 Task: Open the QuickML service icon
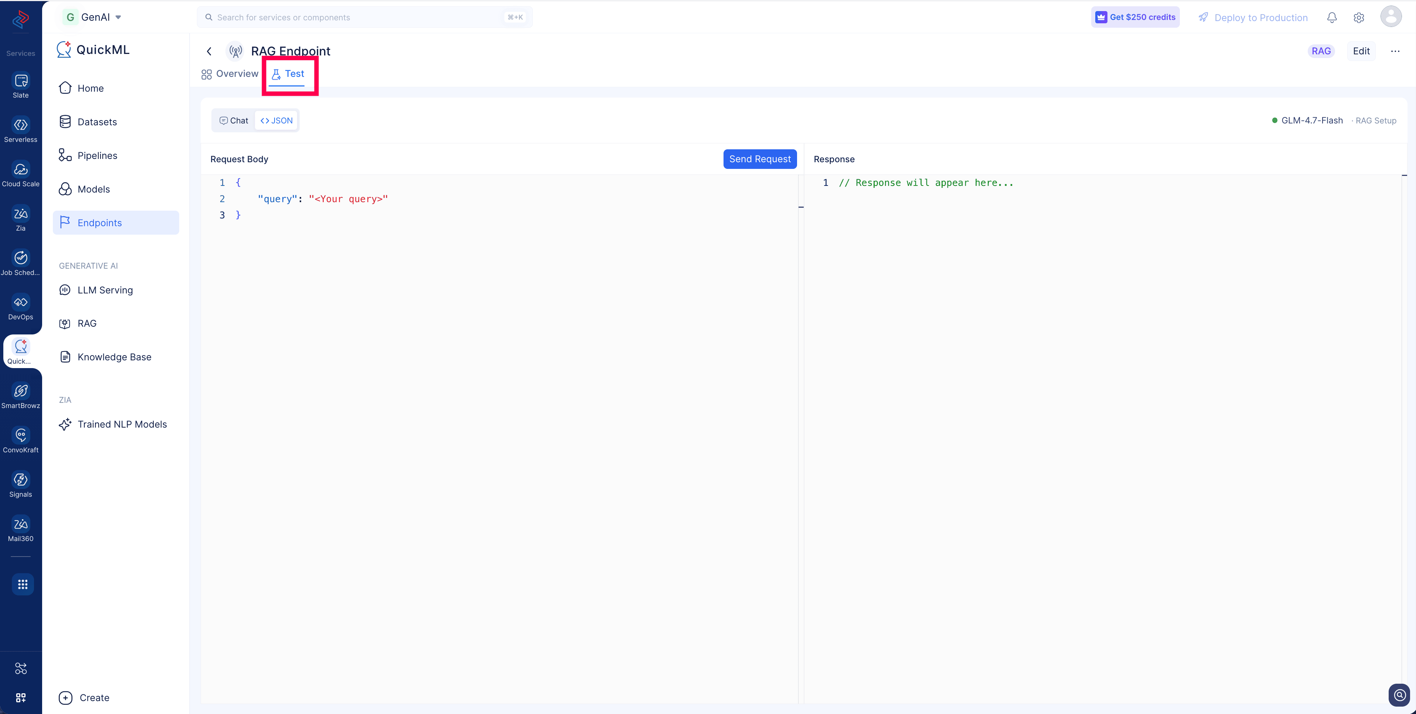21,352
